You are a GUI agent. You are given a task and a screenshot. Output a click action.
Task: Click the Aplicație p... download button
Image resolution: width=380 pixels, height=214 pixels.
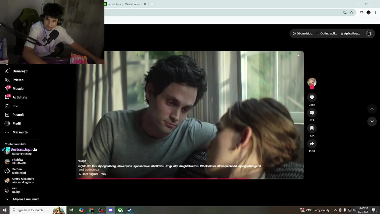tap(350, 34)
